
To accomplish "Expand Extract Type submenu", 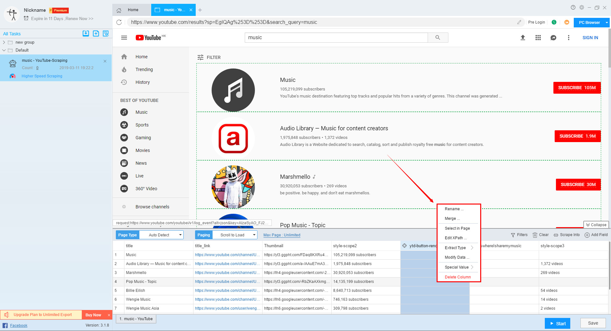I will pyautogui.click(x=459, y=248).
